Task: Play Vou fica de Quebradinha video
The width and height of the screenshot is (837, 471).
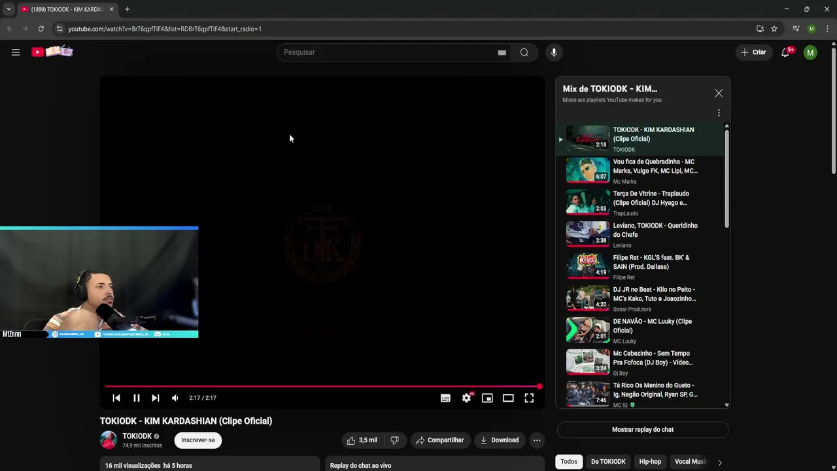Action: pyautogui.click(x=641, y=171)
